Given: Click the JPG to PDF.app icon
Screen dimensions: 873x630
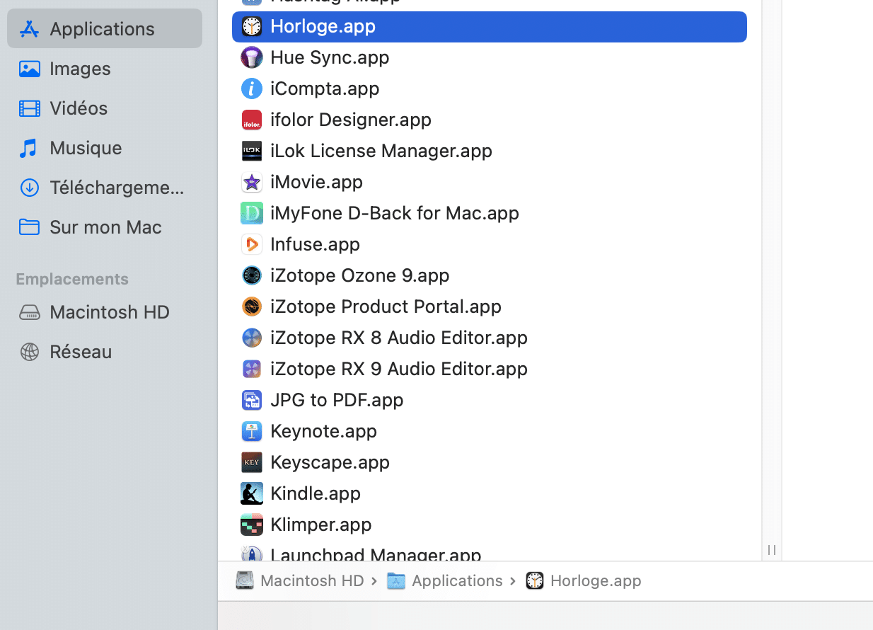Looking at the screenshot, I should coord(252,400).
